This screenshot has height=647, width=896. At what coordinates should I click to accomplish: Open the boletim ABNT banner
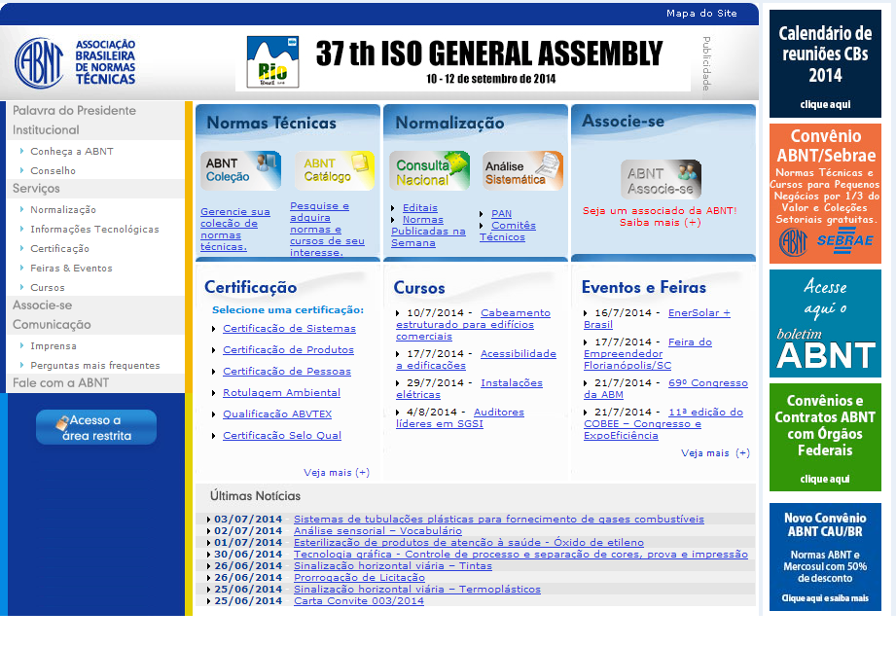[x=825, y=323]
